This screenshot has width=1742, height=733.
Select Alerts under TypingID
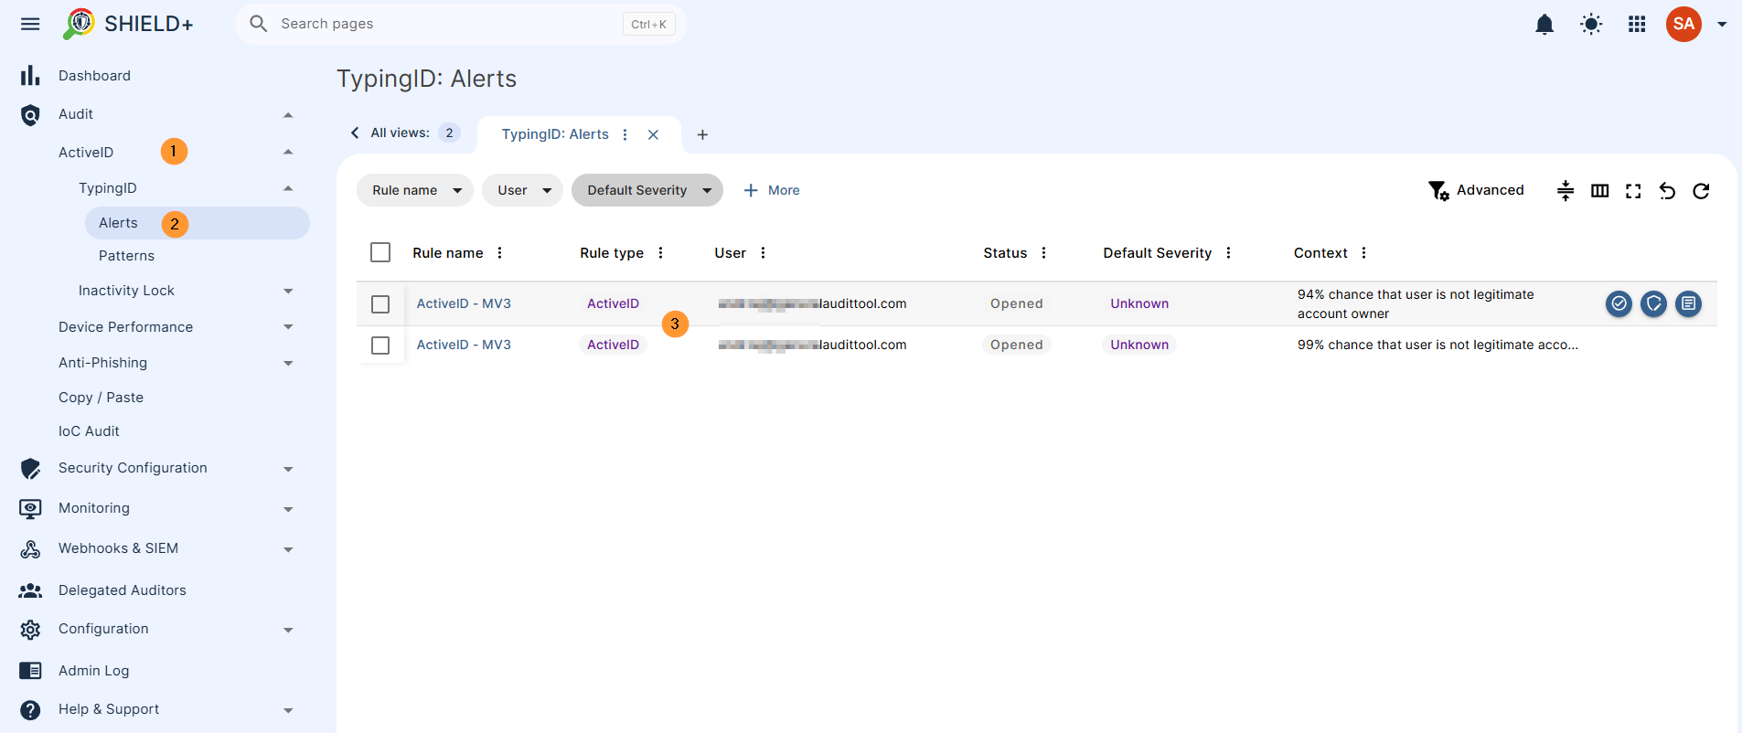[x=198, y=223]
